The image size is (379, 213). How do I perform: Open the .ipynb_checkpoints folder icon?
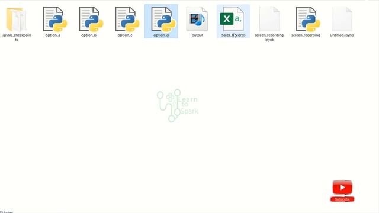(x=16, y=20)
